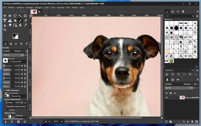Select the Clone stamp tool
Image resolution: width=201 pixels, height=126 pixels.
(x=5, y=25)
